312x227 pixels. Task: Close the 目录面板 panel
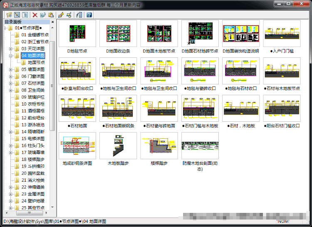pyautogui.click(x=53, y=22)
